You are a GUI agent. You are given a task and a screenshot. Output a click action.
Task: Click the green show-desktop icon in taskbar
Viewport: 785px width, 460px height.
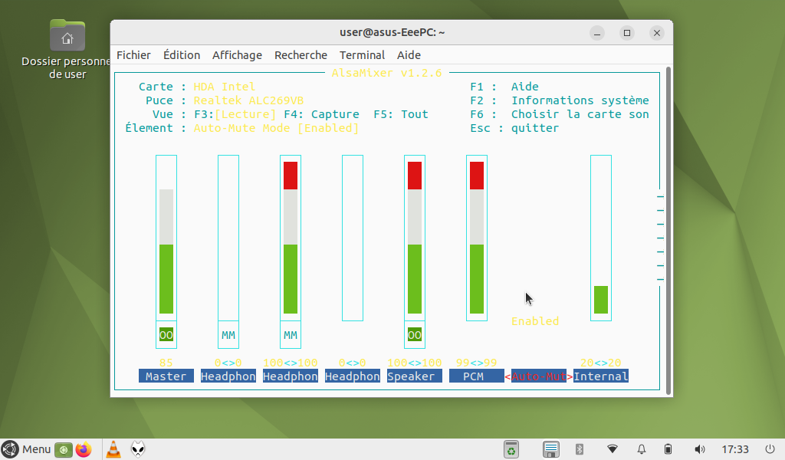[64, 449]
